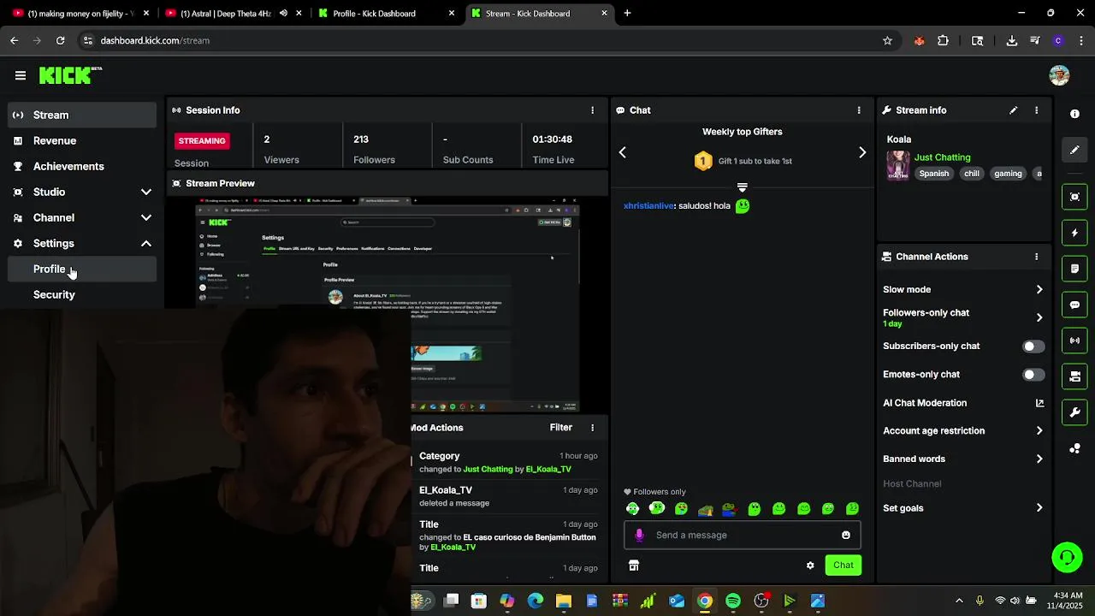Click the Just Chatting category link in Stream info
The image size is (1095, 616).
(942, 157)
